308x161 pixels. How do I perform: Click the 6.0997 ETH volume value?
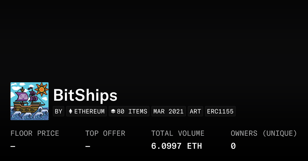click(177, 146)
